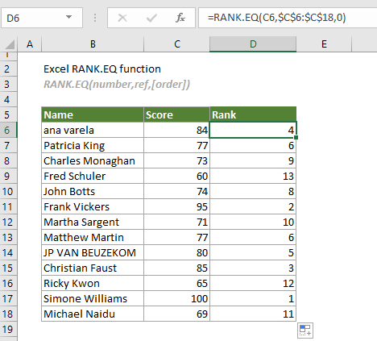The width and height of the screenshot is (377, 341).
Task: Click inside the Name Box showing D6
Action: (x=35, y=18)
